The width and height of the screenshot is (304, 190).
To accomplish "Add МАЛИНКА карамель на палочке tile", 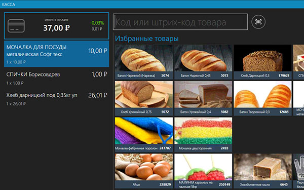I will tap(203, 171).
